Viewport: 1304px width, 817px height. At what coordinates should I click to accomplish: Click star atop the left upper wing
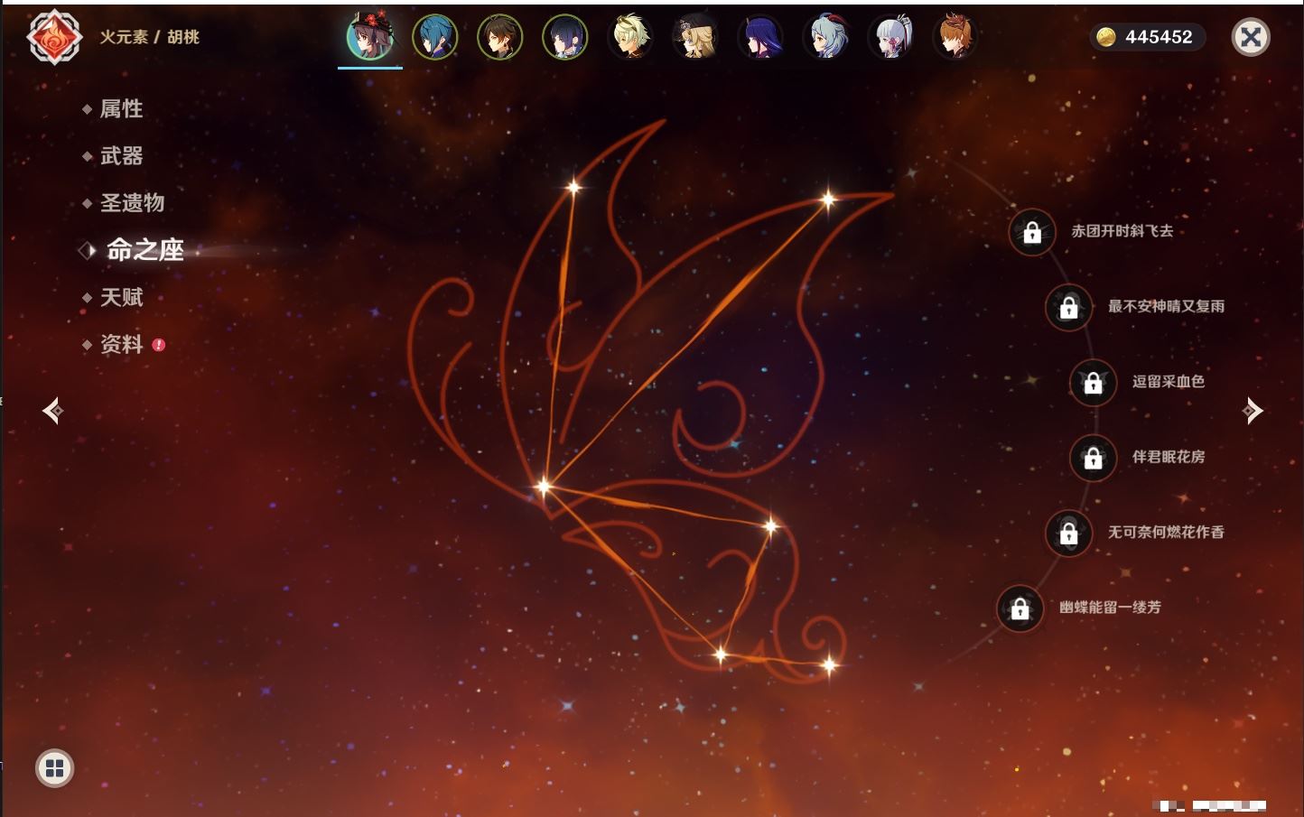tap(573, 188)
